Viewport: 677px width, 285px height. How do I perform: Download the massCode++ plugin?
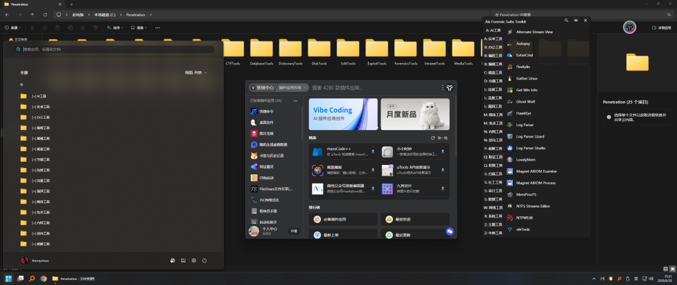click(x=372, y=151)
